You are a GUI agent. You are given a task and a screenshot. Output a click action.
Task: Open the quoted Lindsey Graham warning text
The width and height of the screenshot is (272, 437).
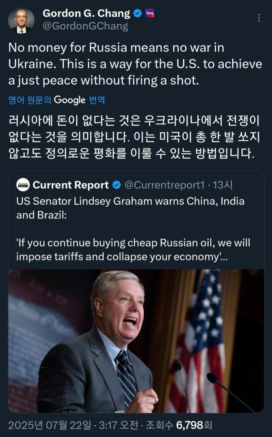click(x=130, y=208)
